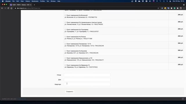
Task: Click 260 руб. price in На Ефремова row
Action: coord(180,65)
